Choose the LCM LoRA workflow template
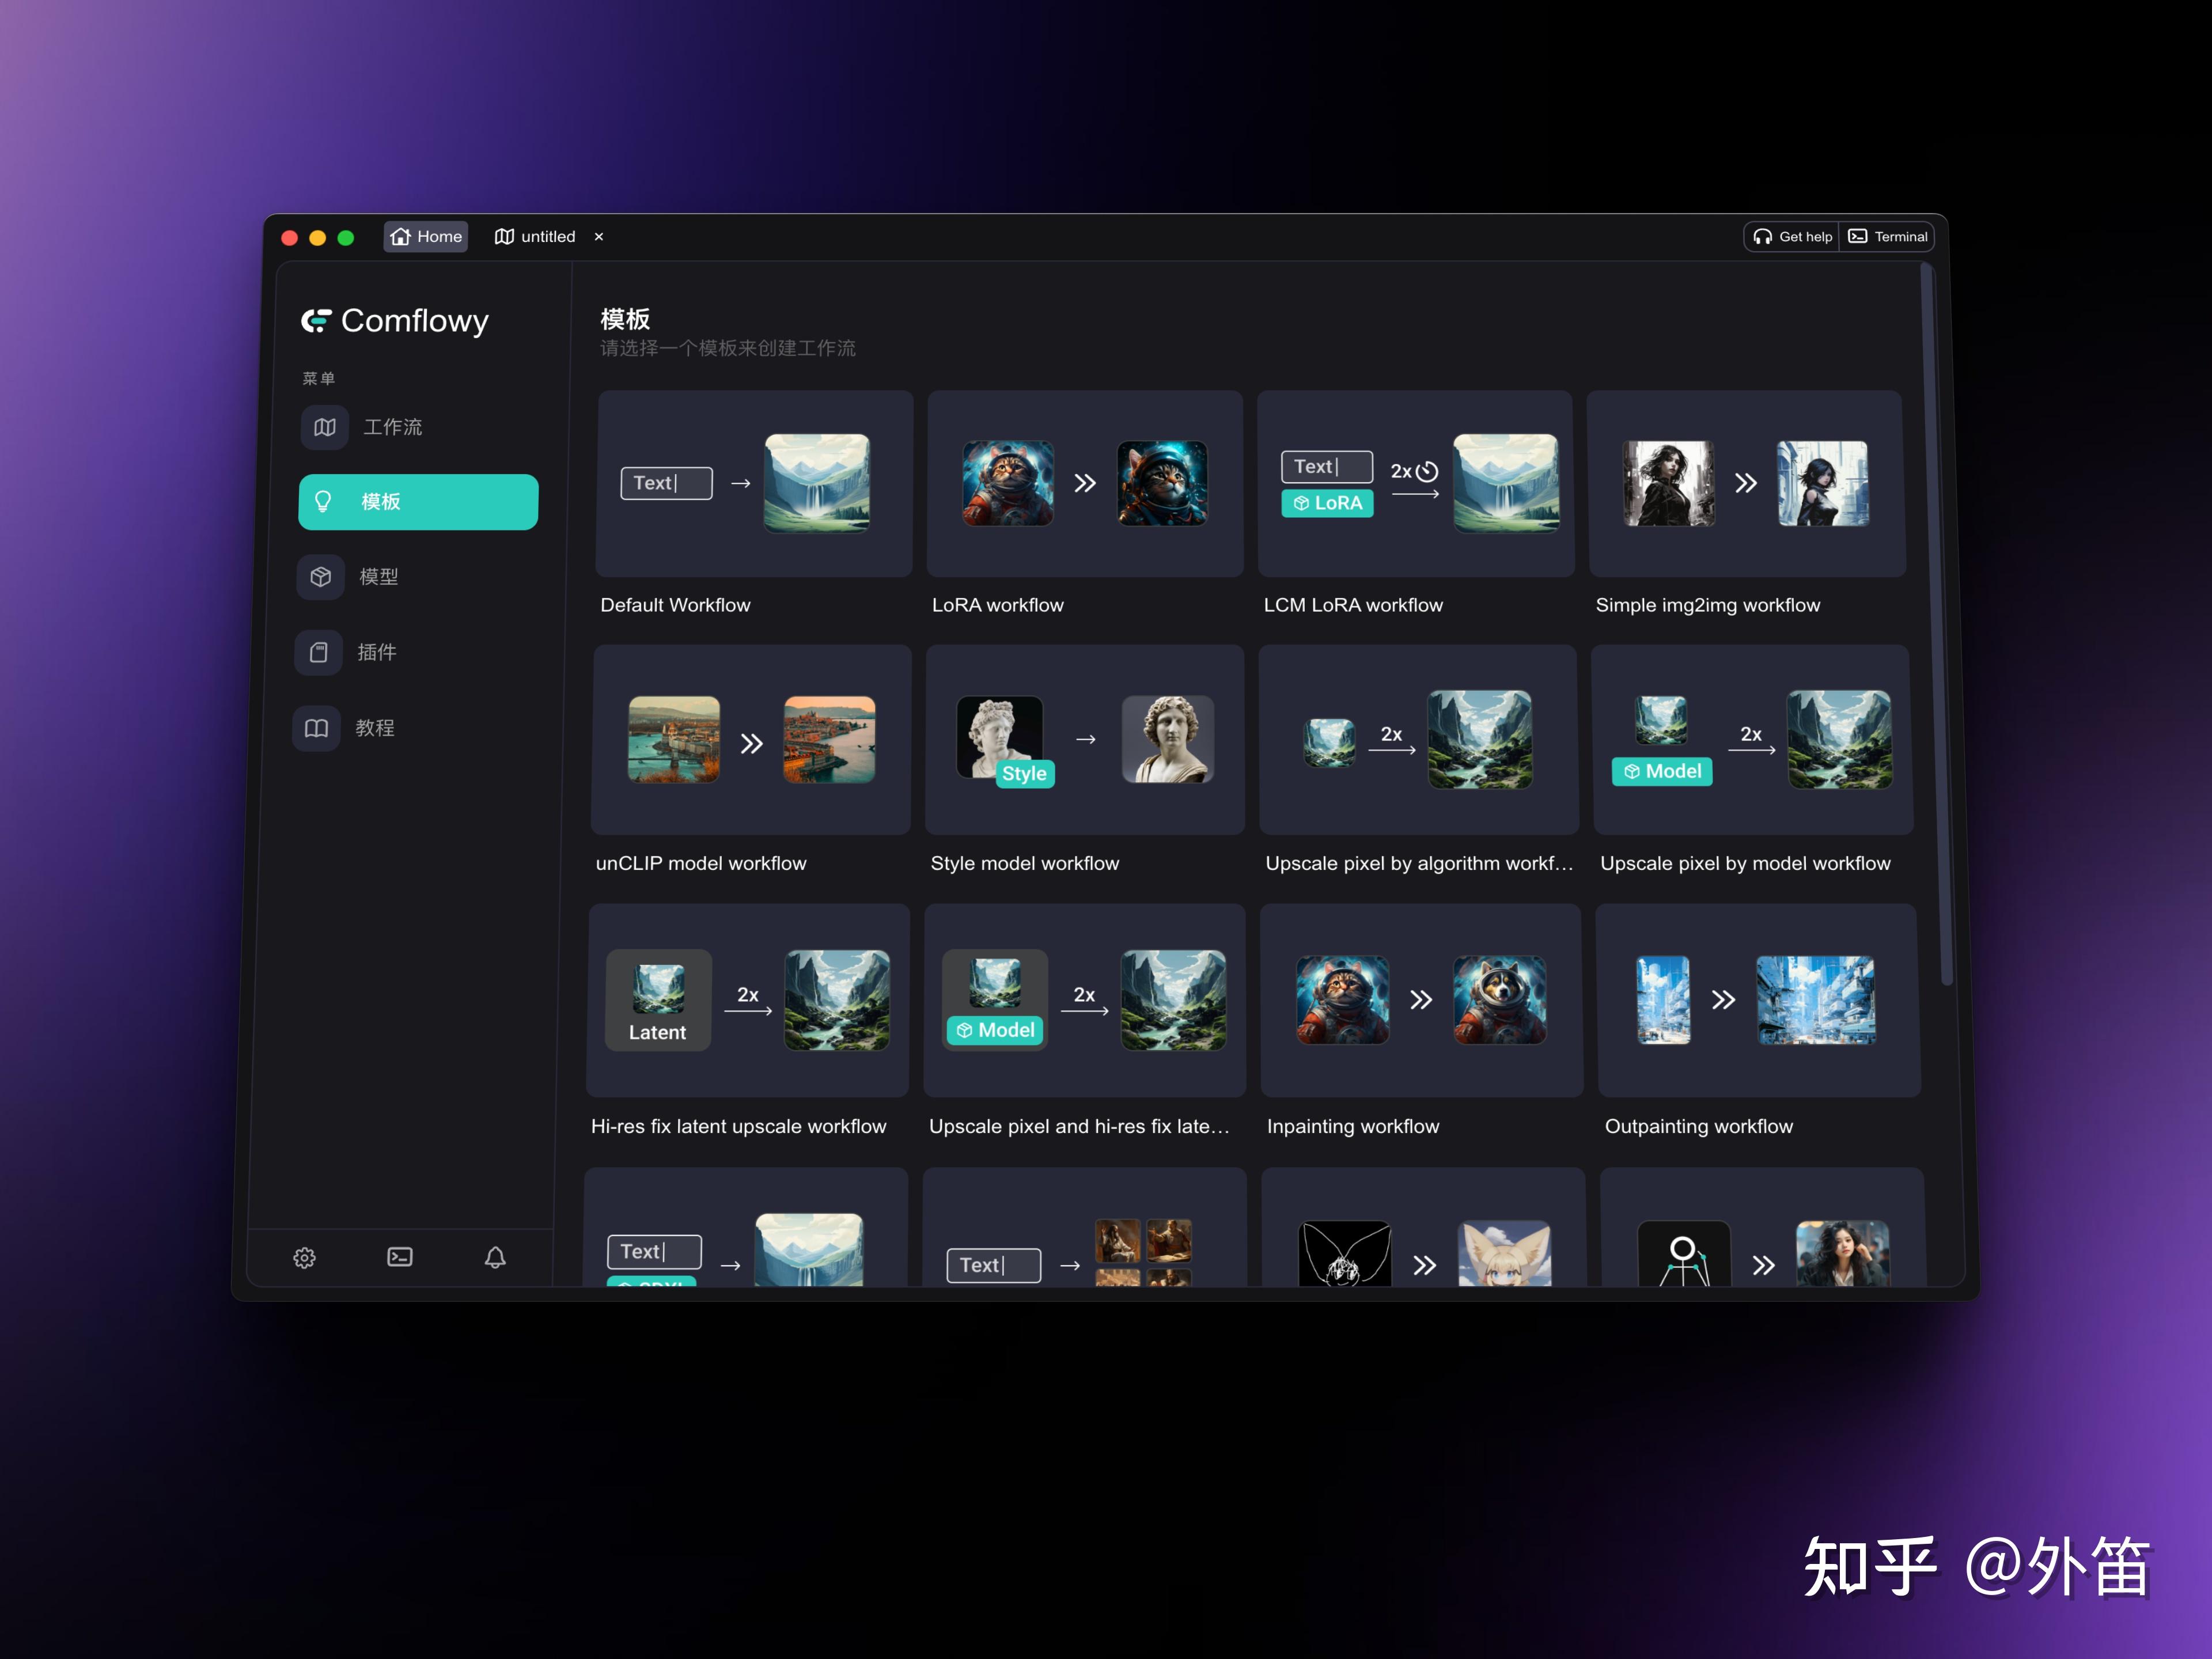Image resolution: width=2212 pixels, height=1659 pixels. pyautogui.click(x=1415, y=484)
